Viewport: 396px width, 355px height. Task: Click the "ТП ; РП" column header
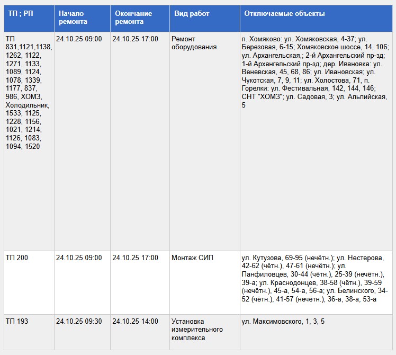(x=20, y=13)
